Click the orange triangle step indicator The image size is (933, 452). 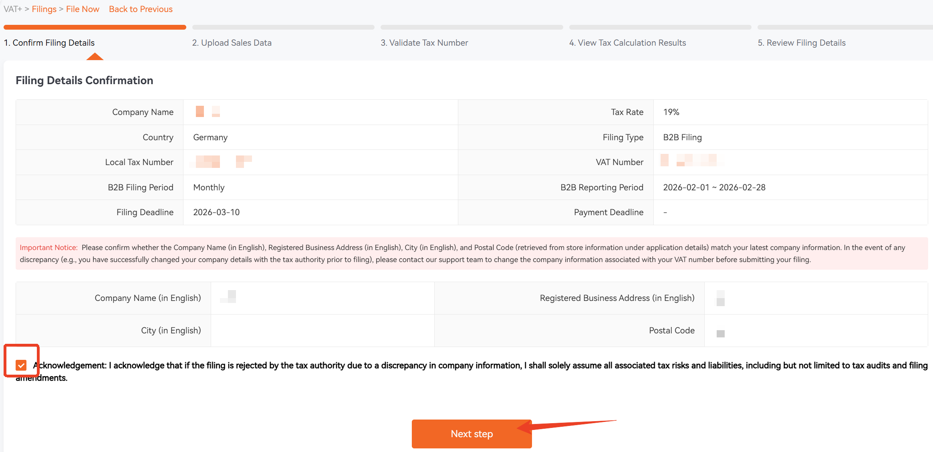[95, 56]
